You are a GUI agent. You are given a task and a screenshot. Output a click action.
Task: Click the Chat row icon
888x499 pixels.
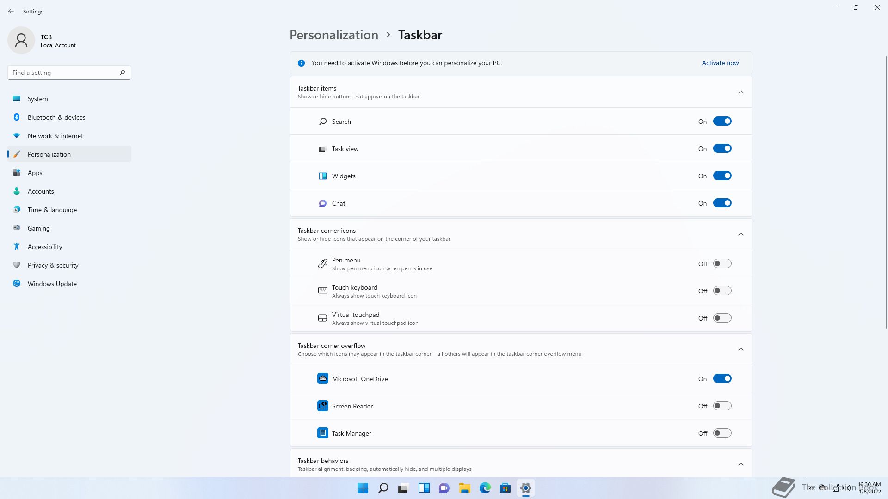(323, 203)
